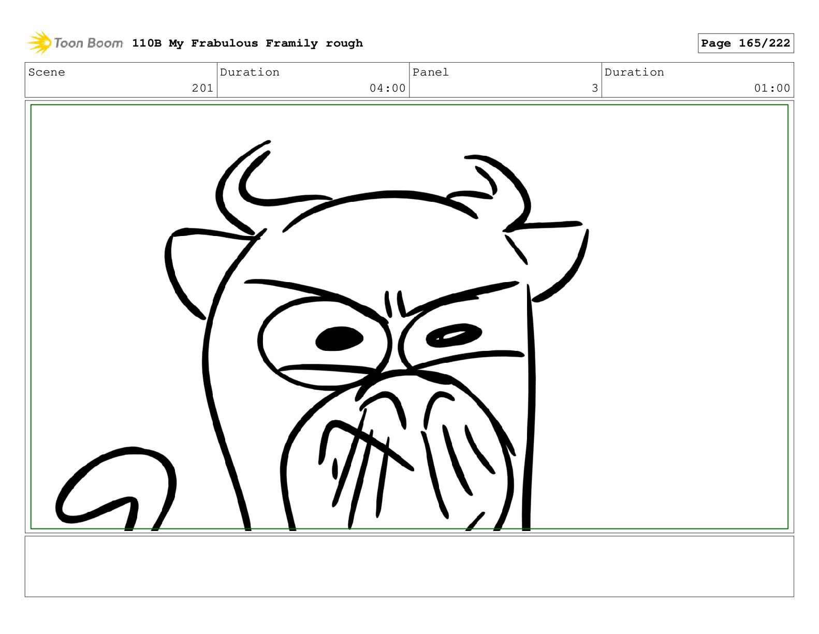This screenshot has width=819, height=634.
Task: Click the Toon Boom logo
Action: (x=75, y=43)
